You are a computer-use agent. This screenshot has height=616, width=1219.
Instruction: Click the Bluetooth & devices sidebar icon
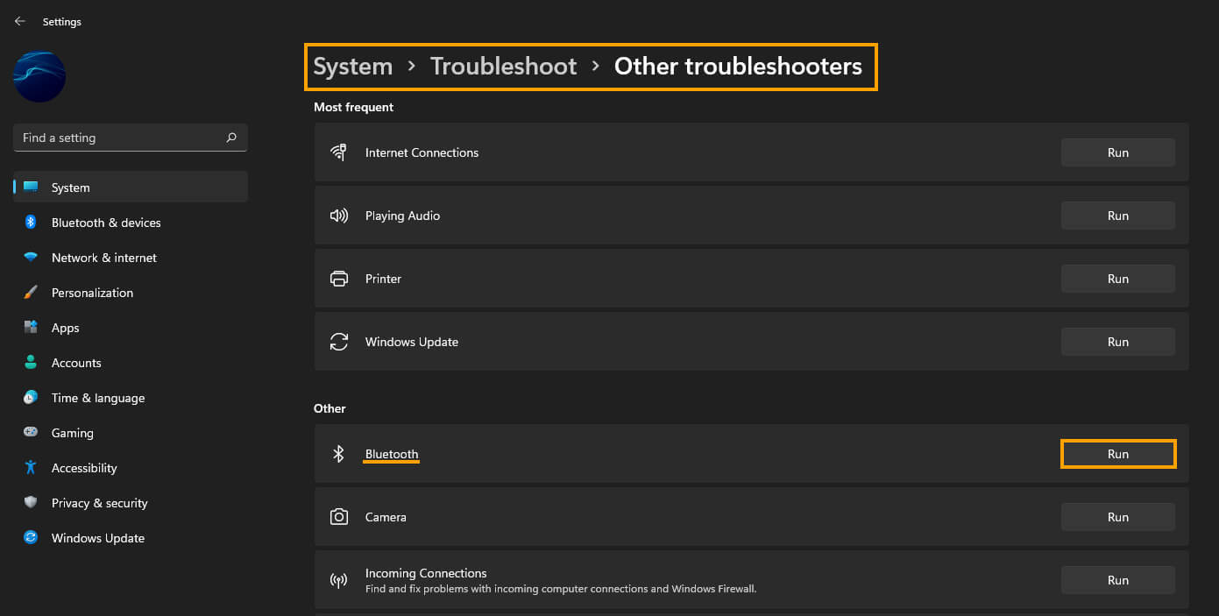pyautogui.click(x=31, y=223)
